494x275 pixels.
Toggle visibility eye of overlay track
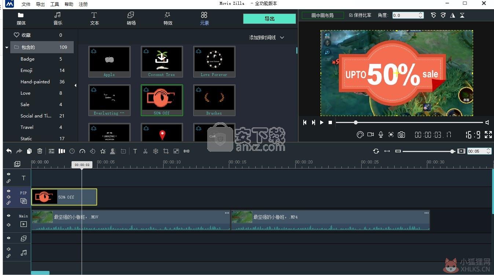[x=8, y=238]
